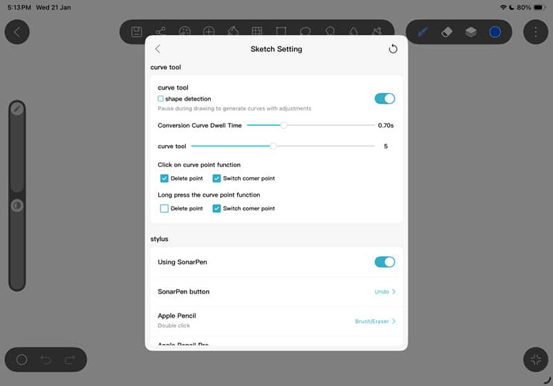Click the reset icon in Sketch Setting
Image resolution: width=553 pixels, height=386 pixels.
(393, 49)
